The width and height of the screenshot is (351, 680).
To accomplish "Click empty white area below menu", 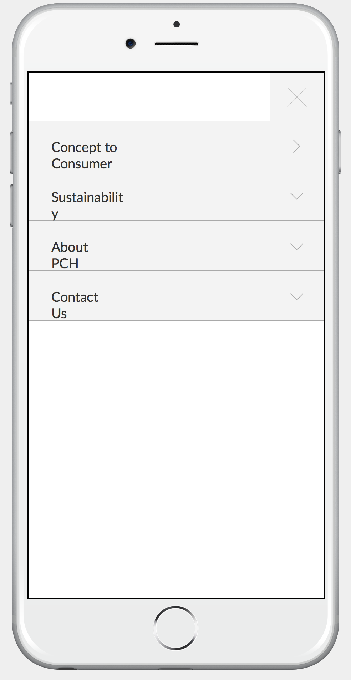I will point(176,457).
